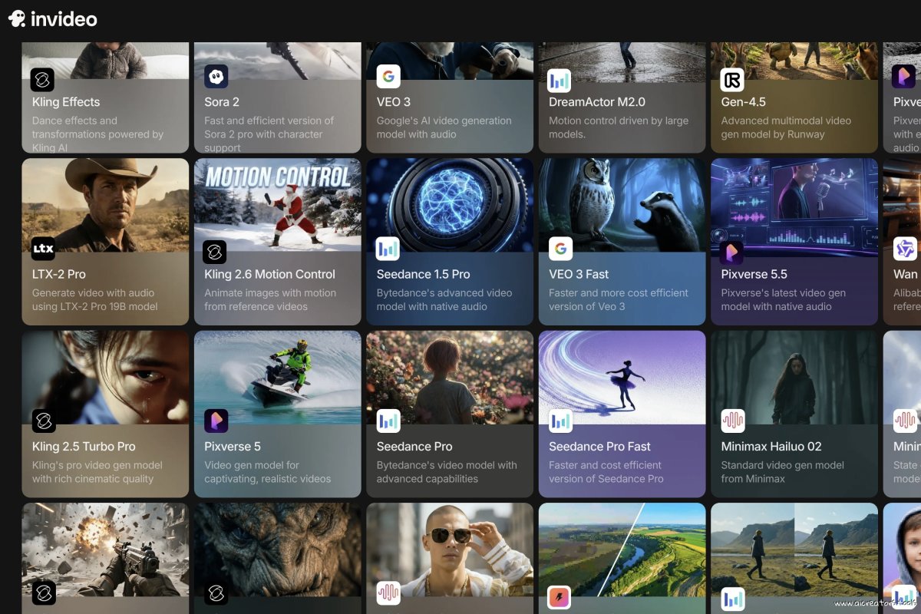921x614 pixels.
Task: Click the Kling icon on the Kling Effects card
Action: pos(42,80)
